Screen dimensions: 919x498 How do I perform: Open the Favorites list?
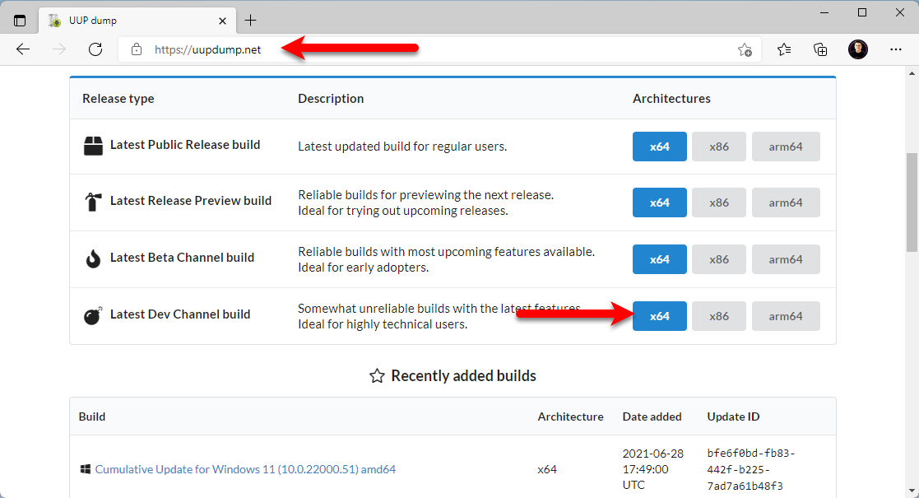pyautogui.click(x=783, y=50)
